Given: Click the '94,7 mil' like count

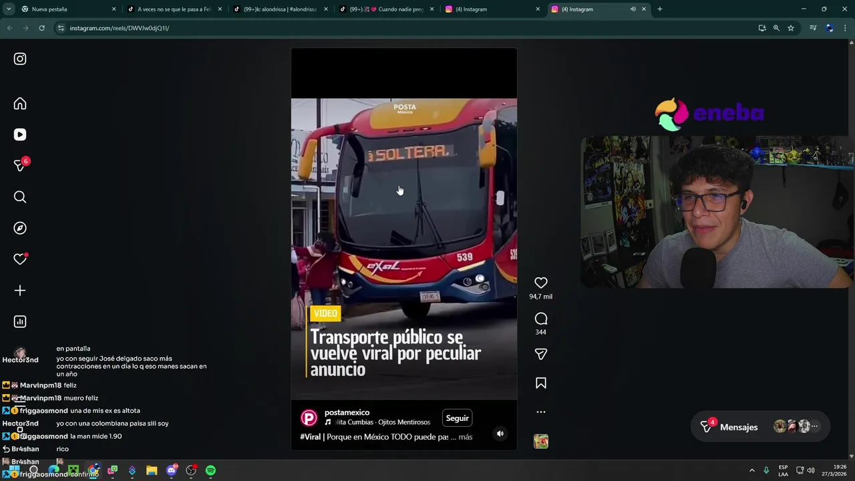Looking at the screenshot, I should (x=541, y=297).
